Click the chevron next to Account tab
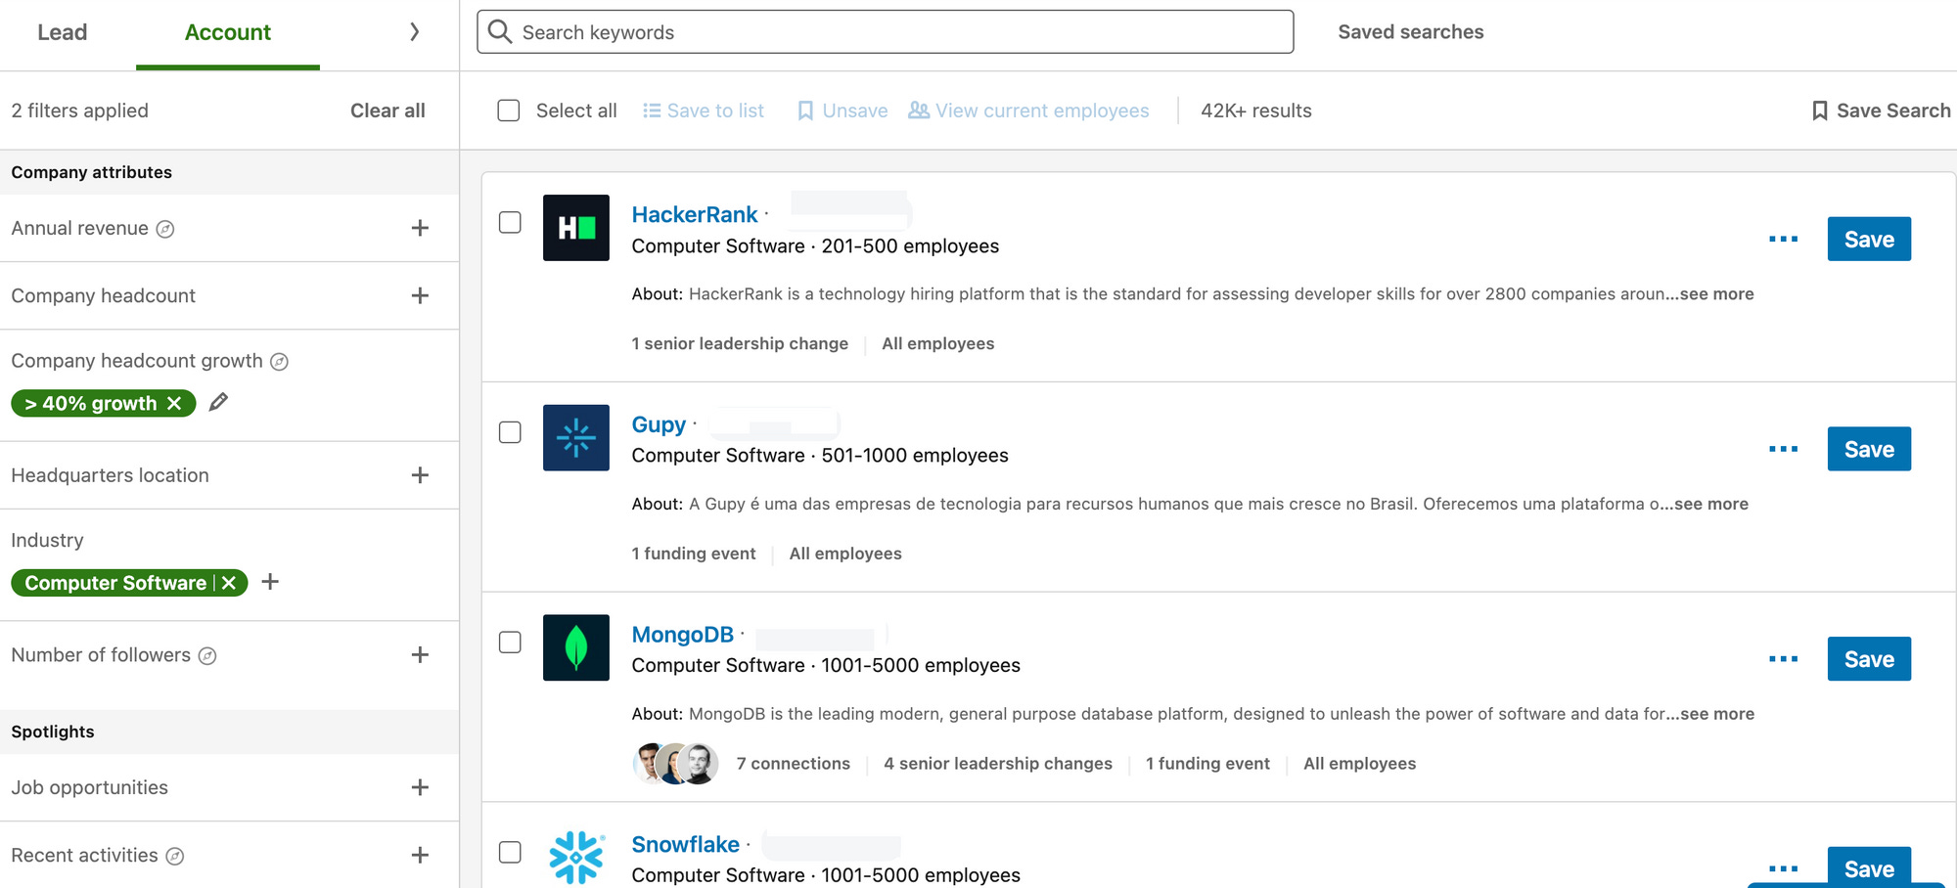1957x888 pixels. click(414, 32)
